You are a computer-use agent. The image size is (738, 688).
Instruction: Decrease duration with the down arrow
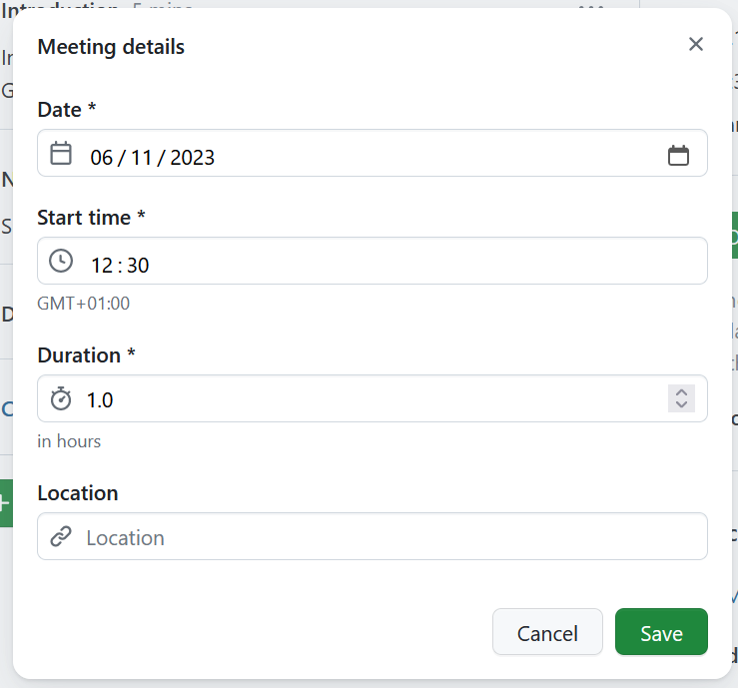coord(681,405)
